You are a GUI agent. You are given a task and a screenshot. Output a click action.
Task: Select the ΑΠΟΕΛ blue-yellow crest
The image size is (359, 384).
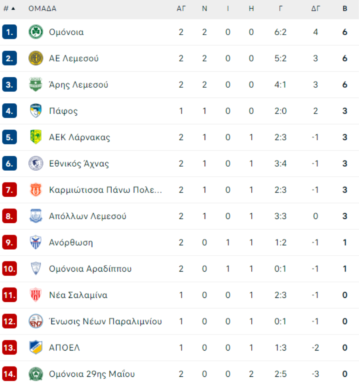point(36,347)
